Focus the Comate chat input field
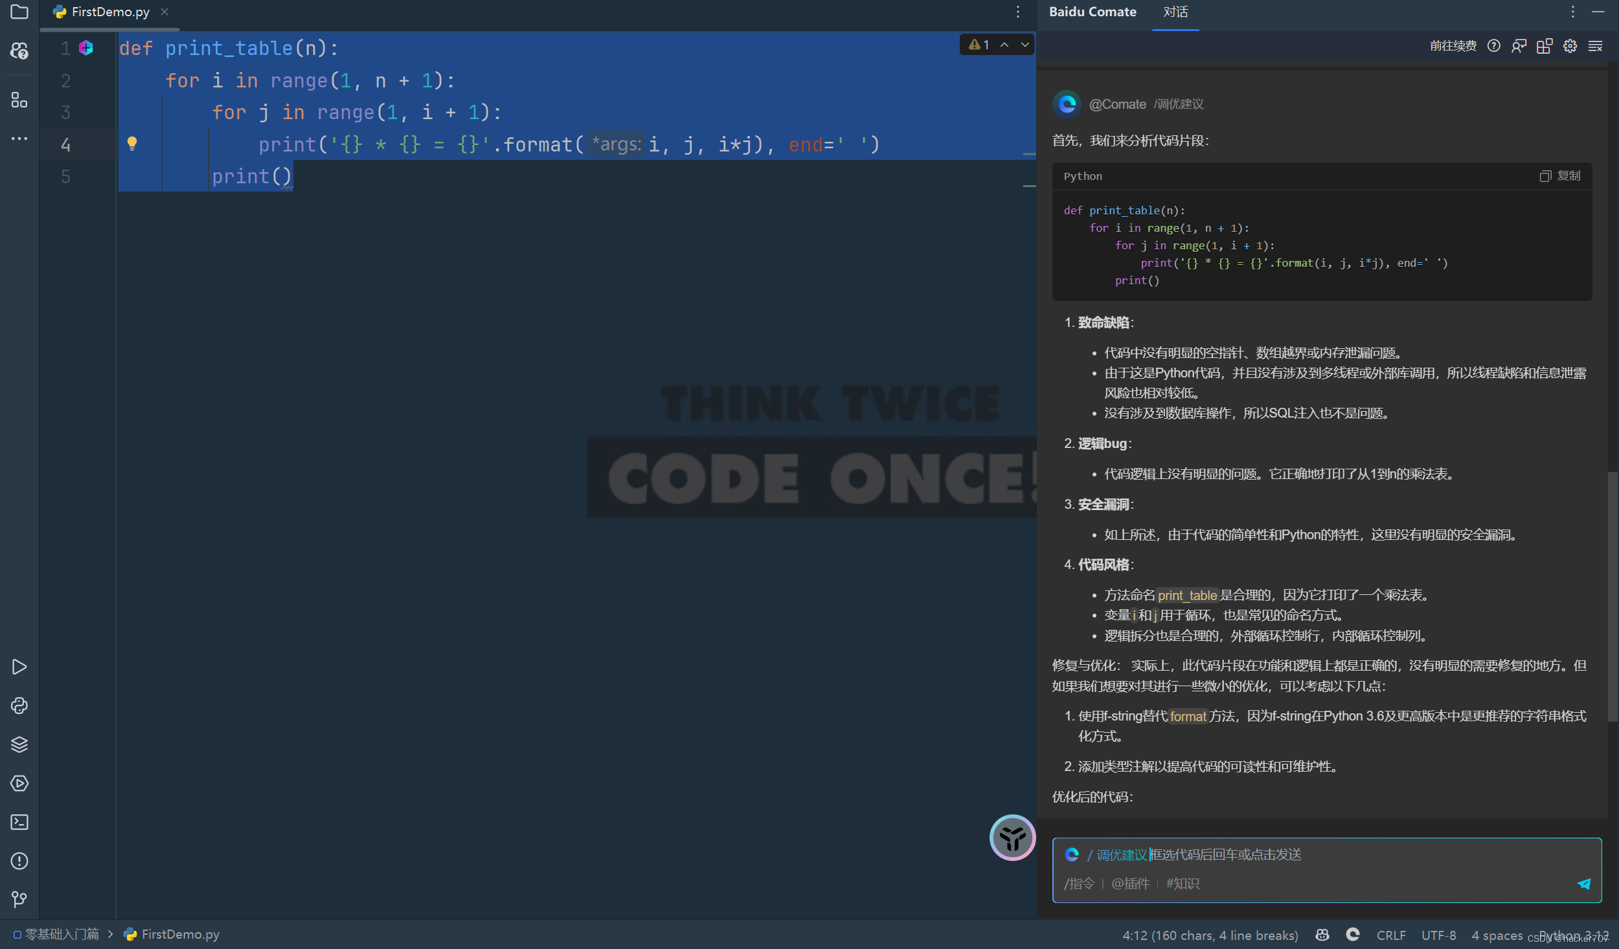Screen dimensions: 1619x949 (1326, 869)
